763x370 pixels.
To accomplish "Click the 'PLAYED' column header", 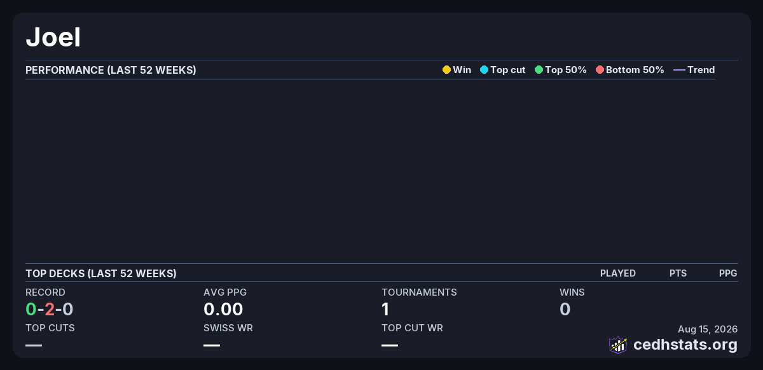I will coord(618,273).
